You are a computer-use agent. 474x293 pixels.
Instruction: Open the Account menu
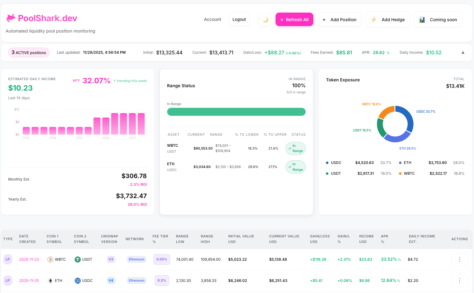212,19
